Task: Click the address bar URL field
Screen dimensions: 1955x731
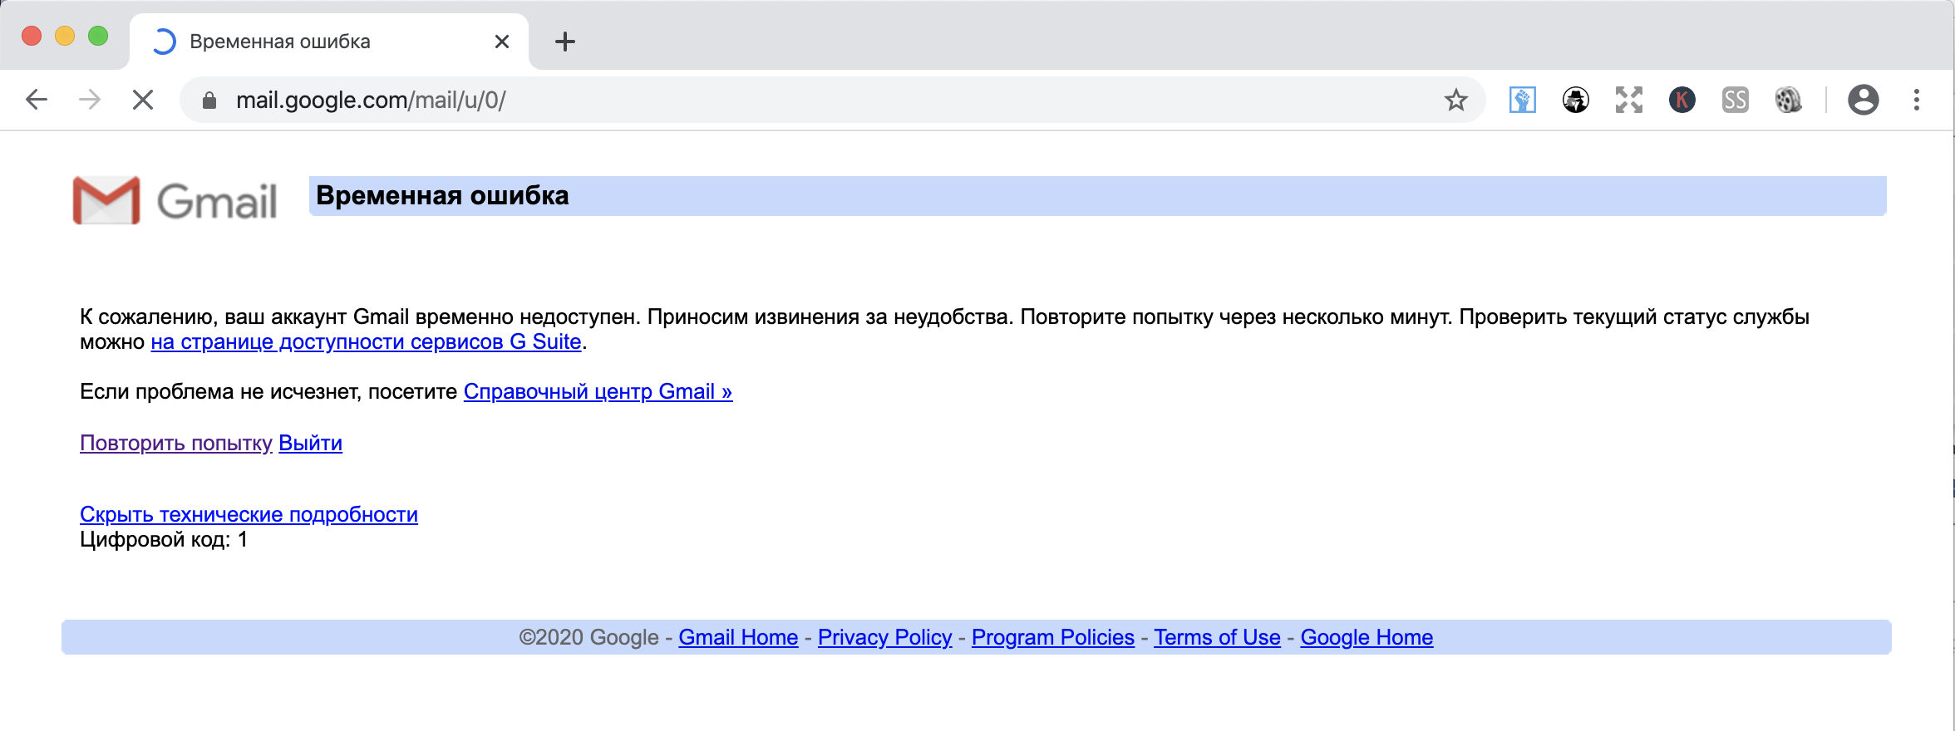Action: (x=831, y=101)
